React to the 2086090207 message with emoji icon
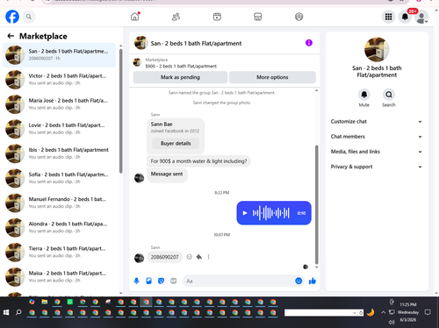The height and width of the screenshot is (328, 439). point(190,257)
